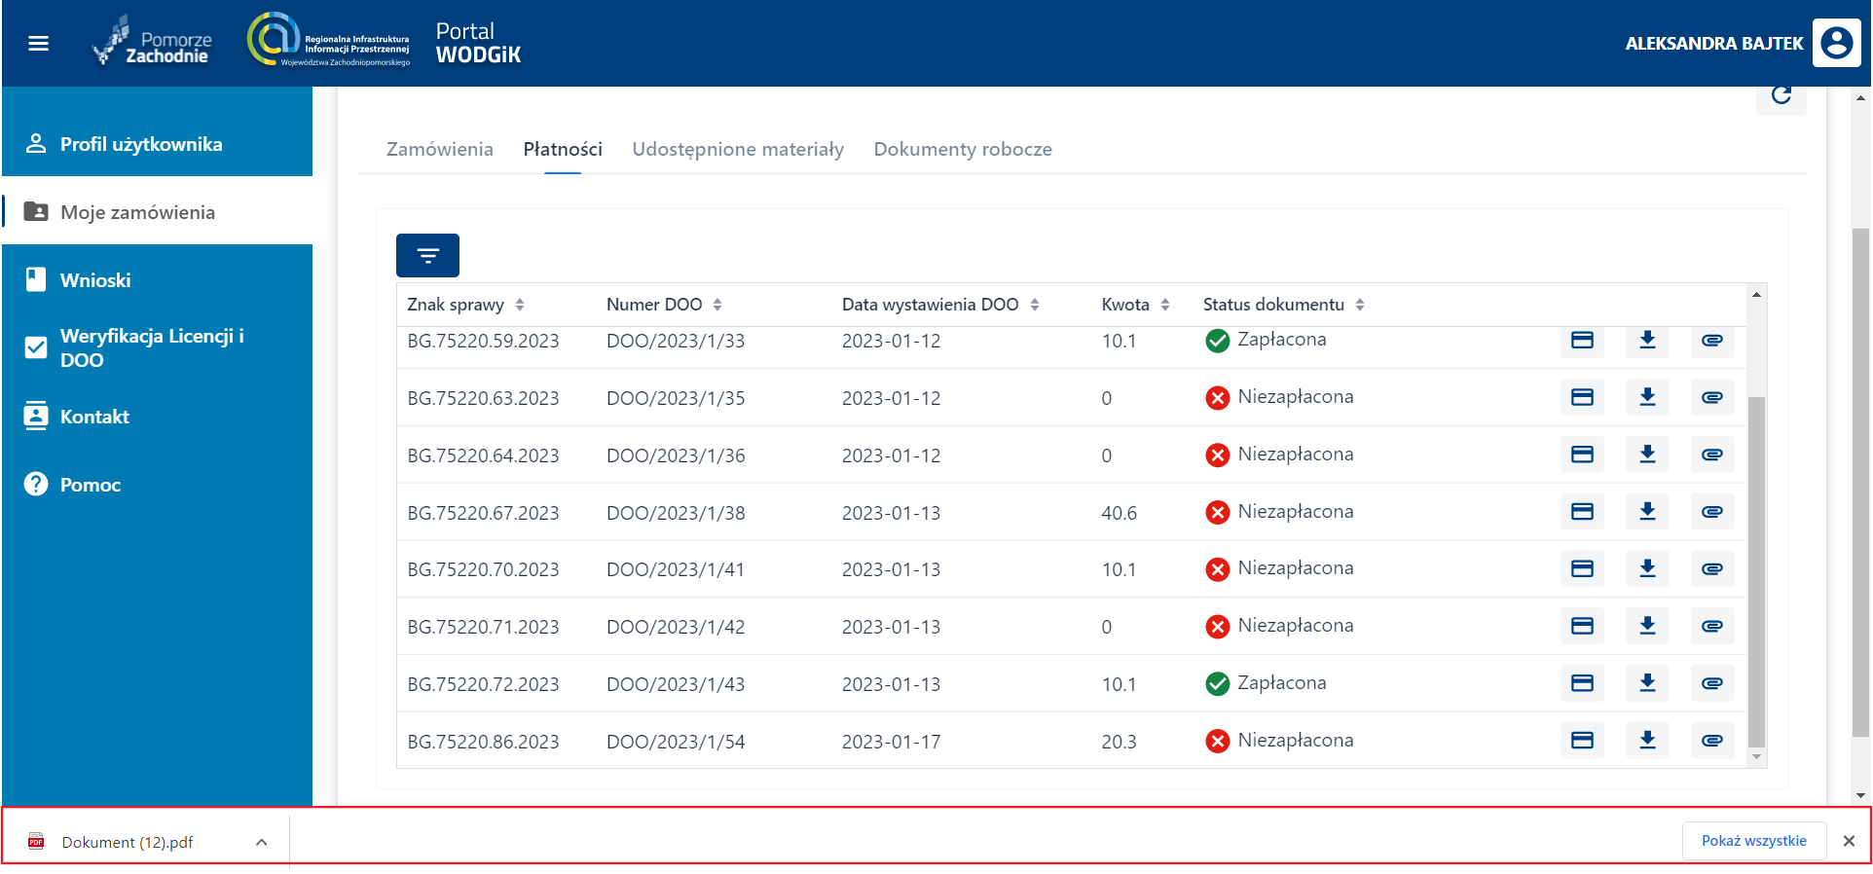Sort table by Znak sprawy column
Image resolution: width=1873 pixels, height=874 pixels.
click(x=520, y=305)
